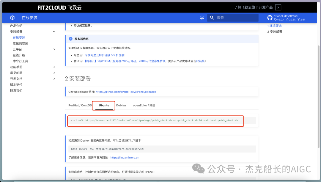Click the 在线安装 header page title
321x182 pixels.
tap(29, 18)
